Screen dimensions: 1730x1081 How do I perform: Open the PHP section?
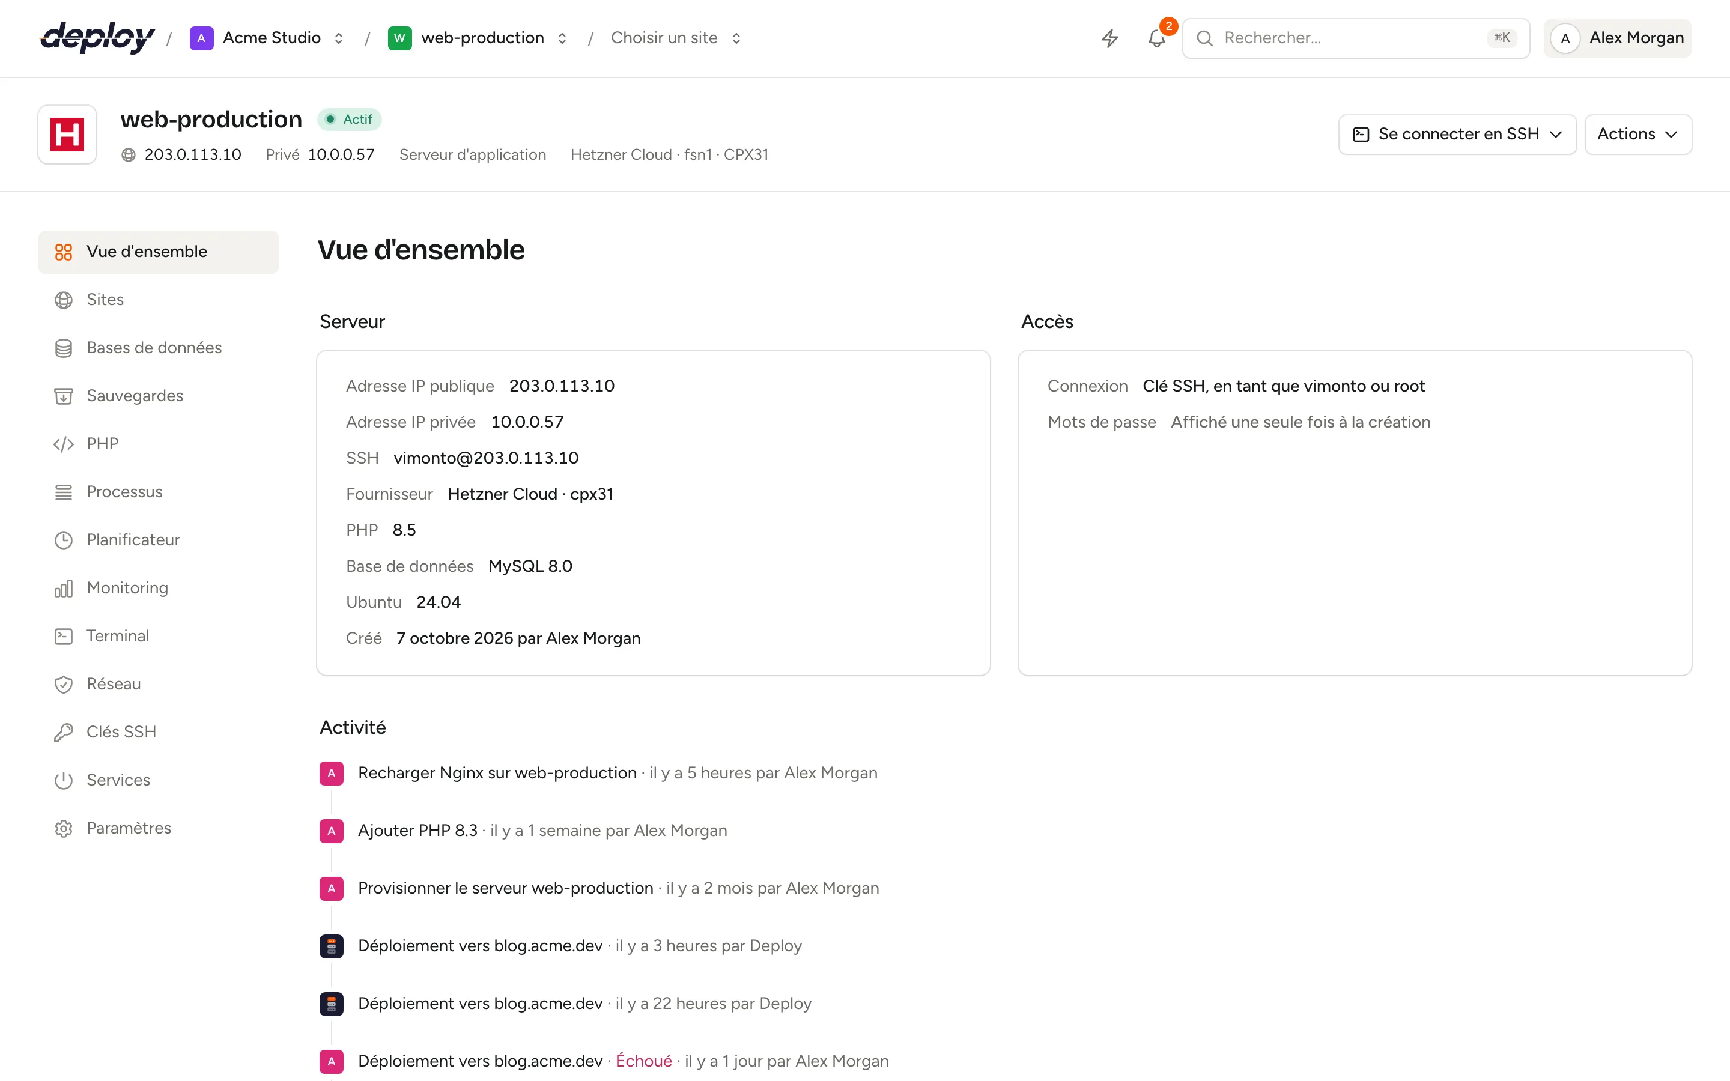[x=159, y=444]
